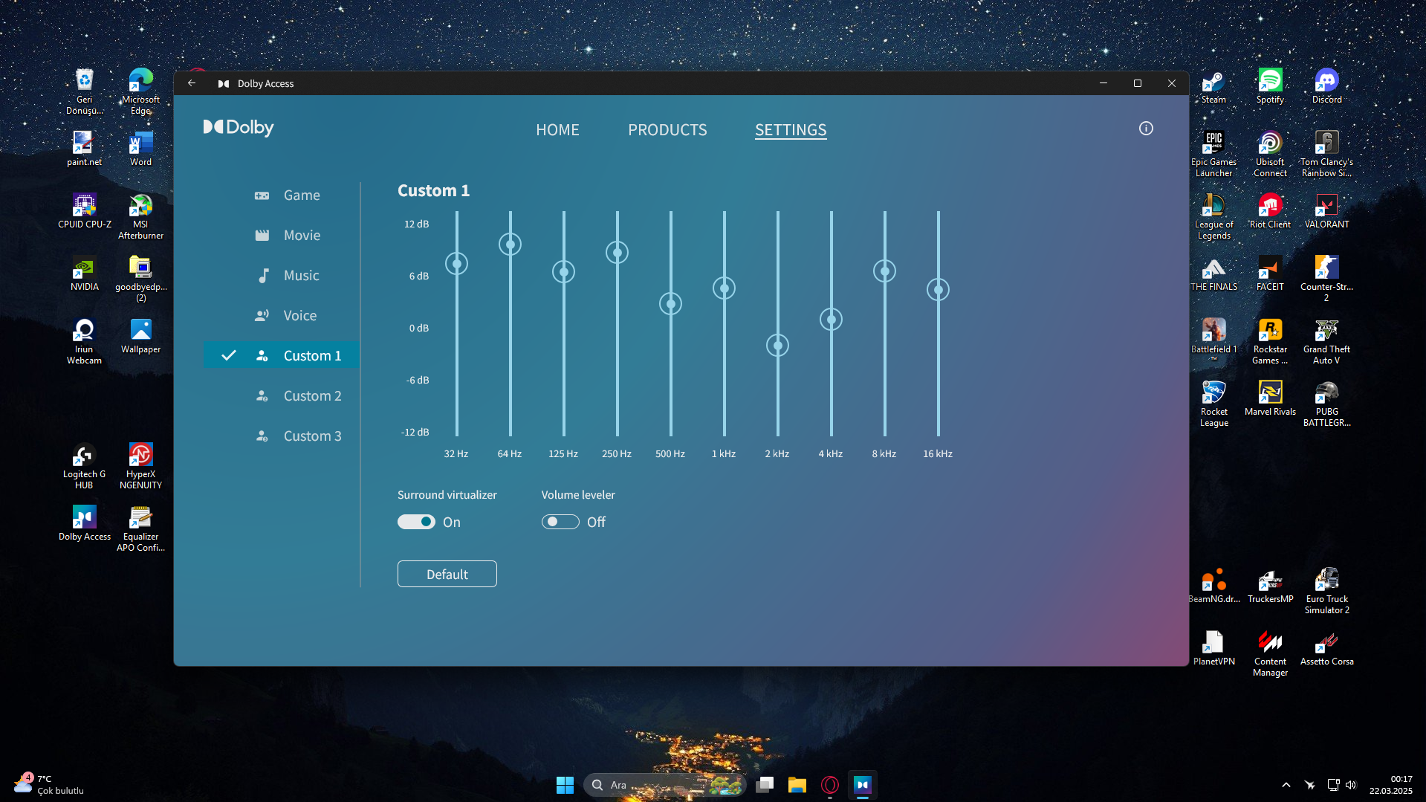Viewport: 1426px width, 802px height.
Task: Expand hidden system tray icons
Action: [x=1286, y=785]
